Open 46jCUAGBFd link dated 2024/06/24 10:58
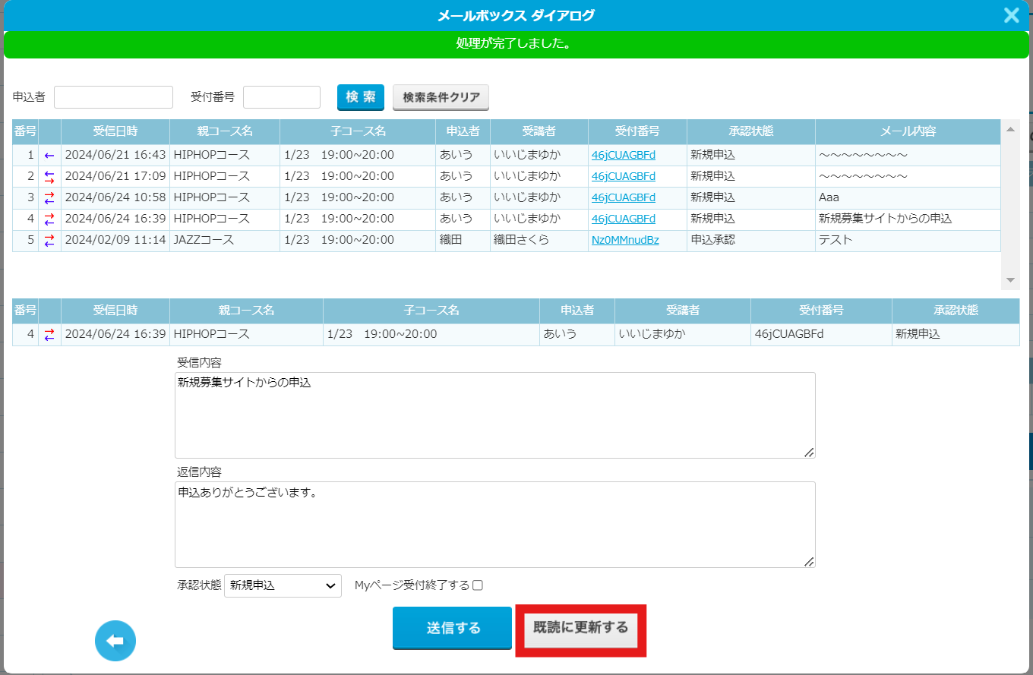 click(x=623, y=197)
